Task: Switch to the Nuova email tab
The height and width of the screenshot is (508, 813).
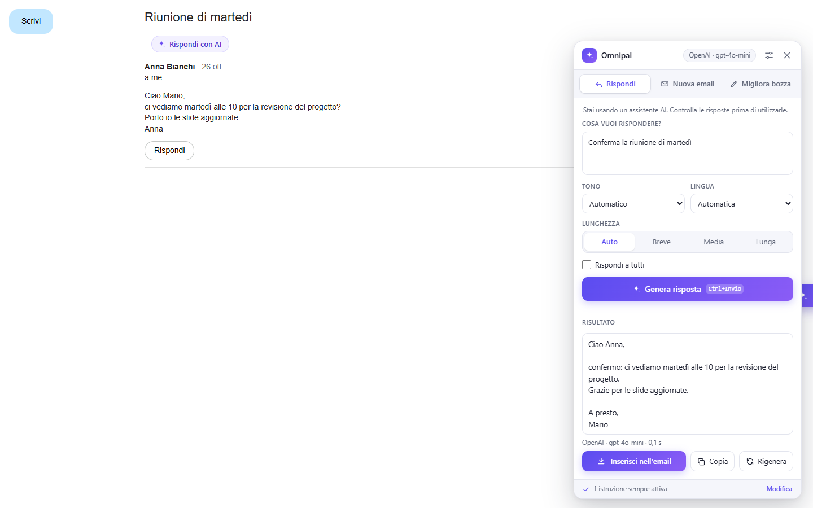Action: click(x=688, y=84)
